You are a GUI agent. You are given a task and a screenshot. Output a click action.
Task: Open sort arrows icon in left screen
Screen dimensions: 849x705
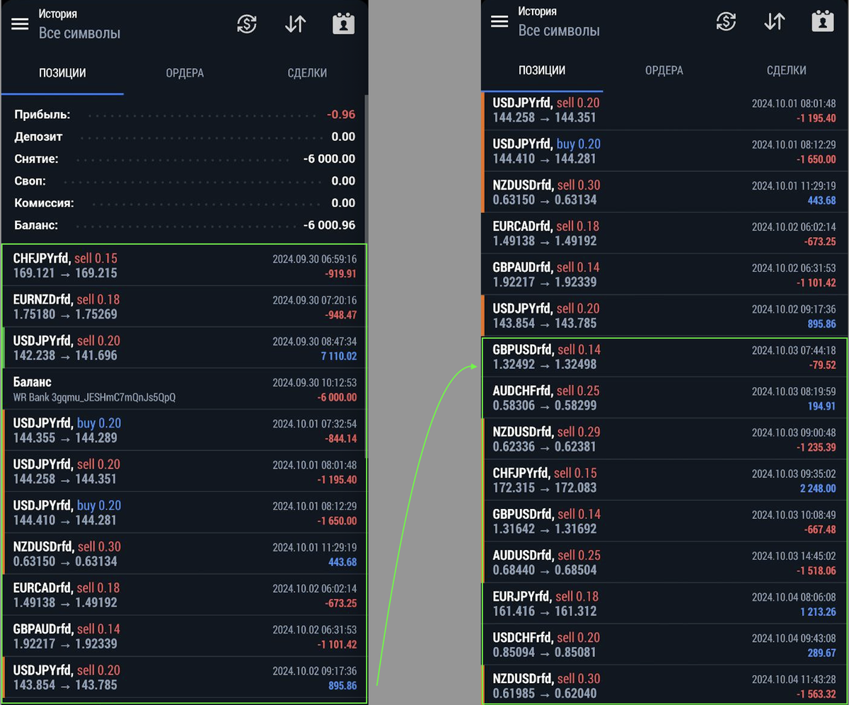(295, 23)
